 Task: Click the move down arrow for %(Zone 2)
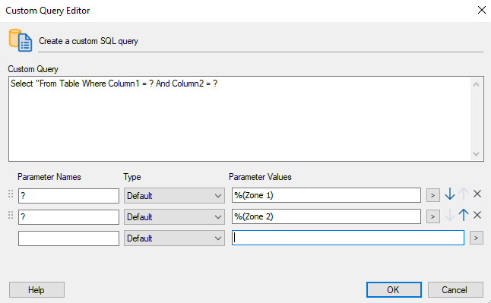click(450, 216)
